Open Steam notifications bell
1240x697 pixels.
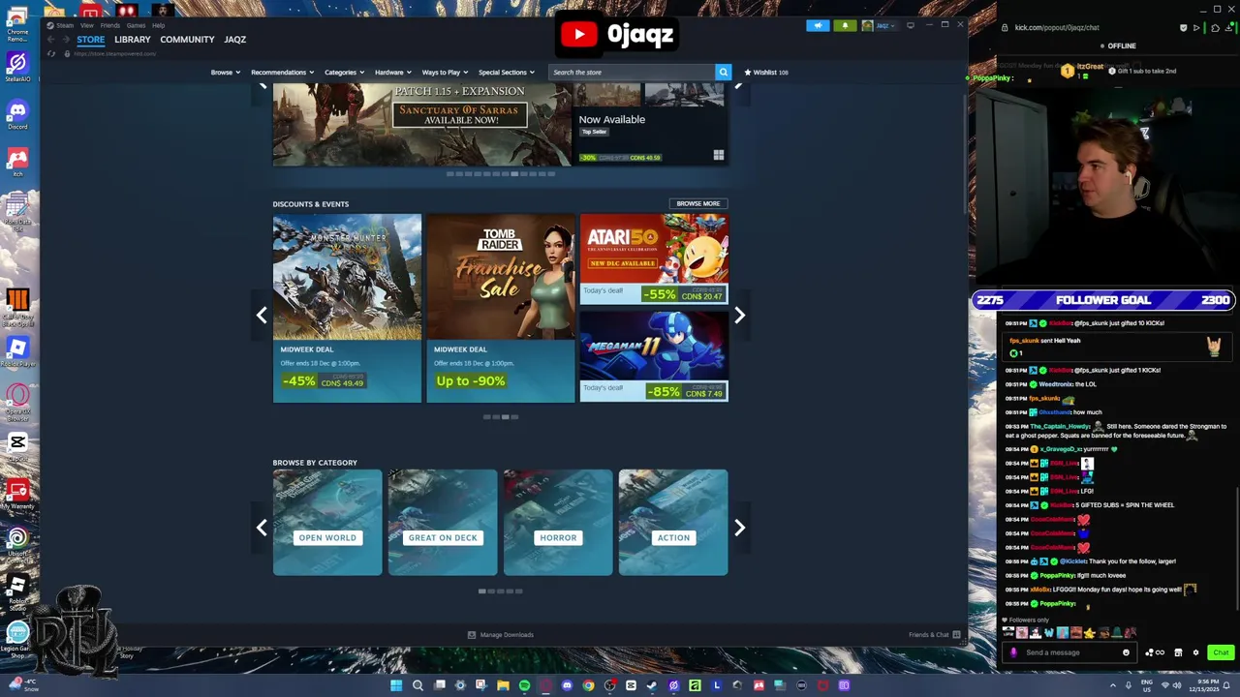(x=845, y=25)
